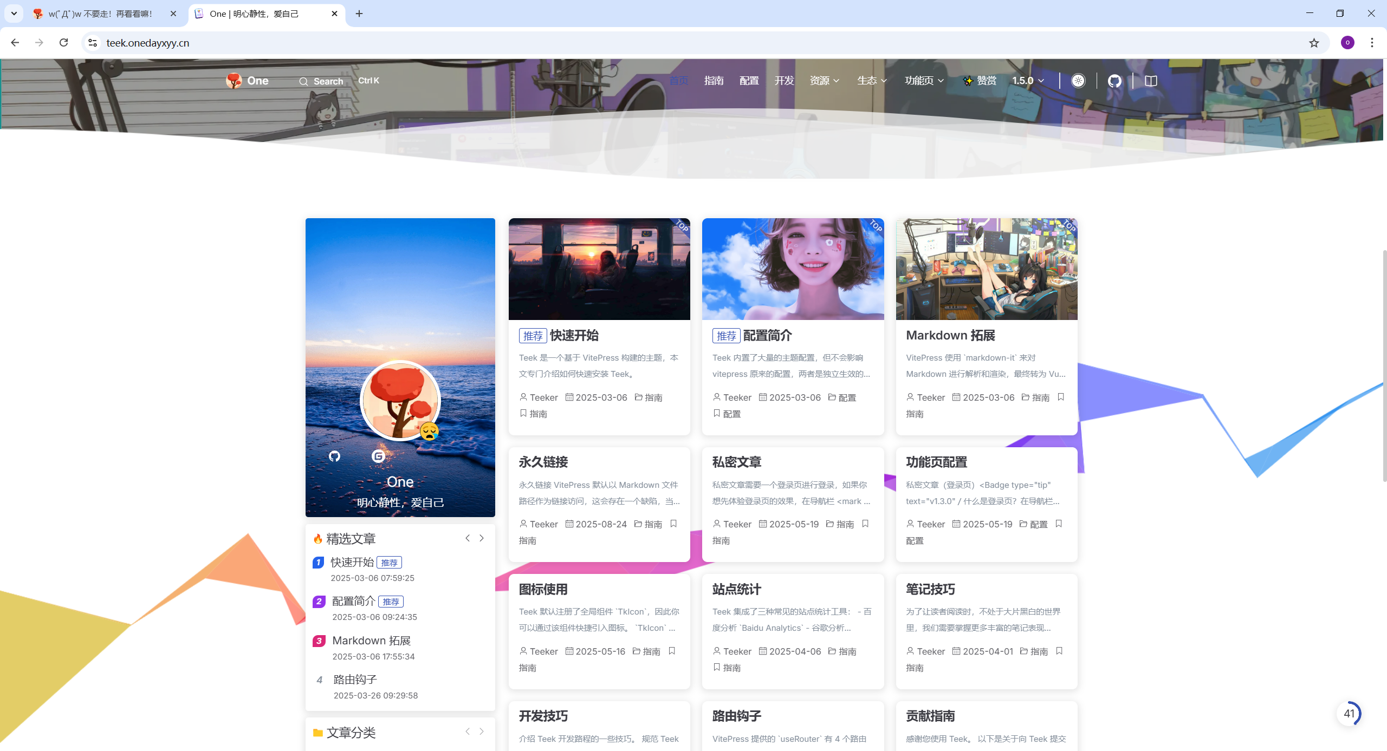Switch to the first browser tab
The image size is (1387, 751).
pos(100,14)
